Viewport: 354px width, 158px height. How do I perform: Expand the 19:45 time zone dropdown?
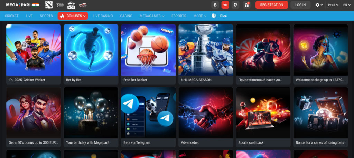(333, 5)
